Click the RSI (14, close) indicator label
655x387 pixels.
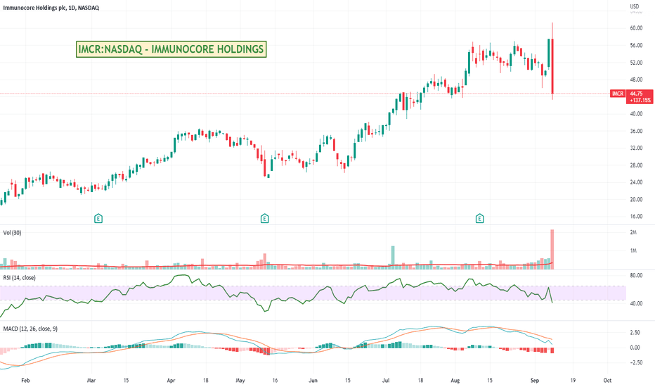[x=19, y=278]
